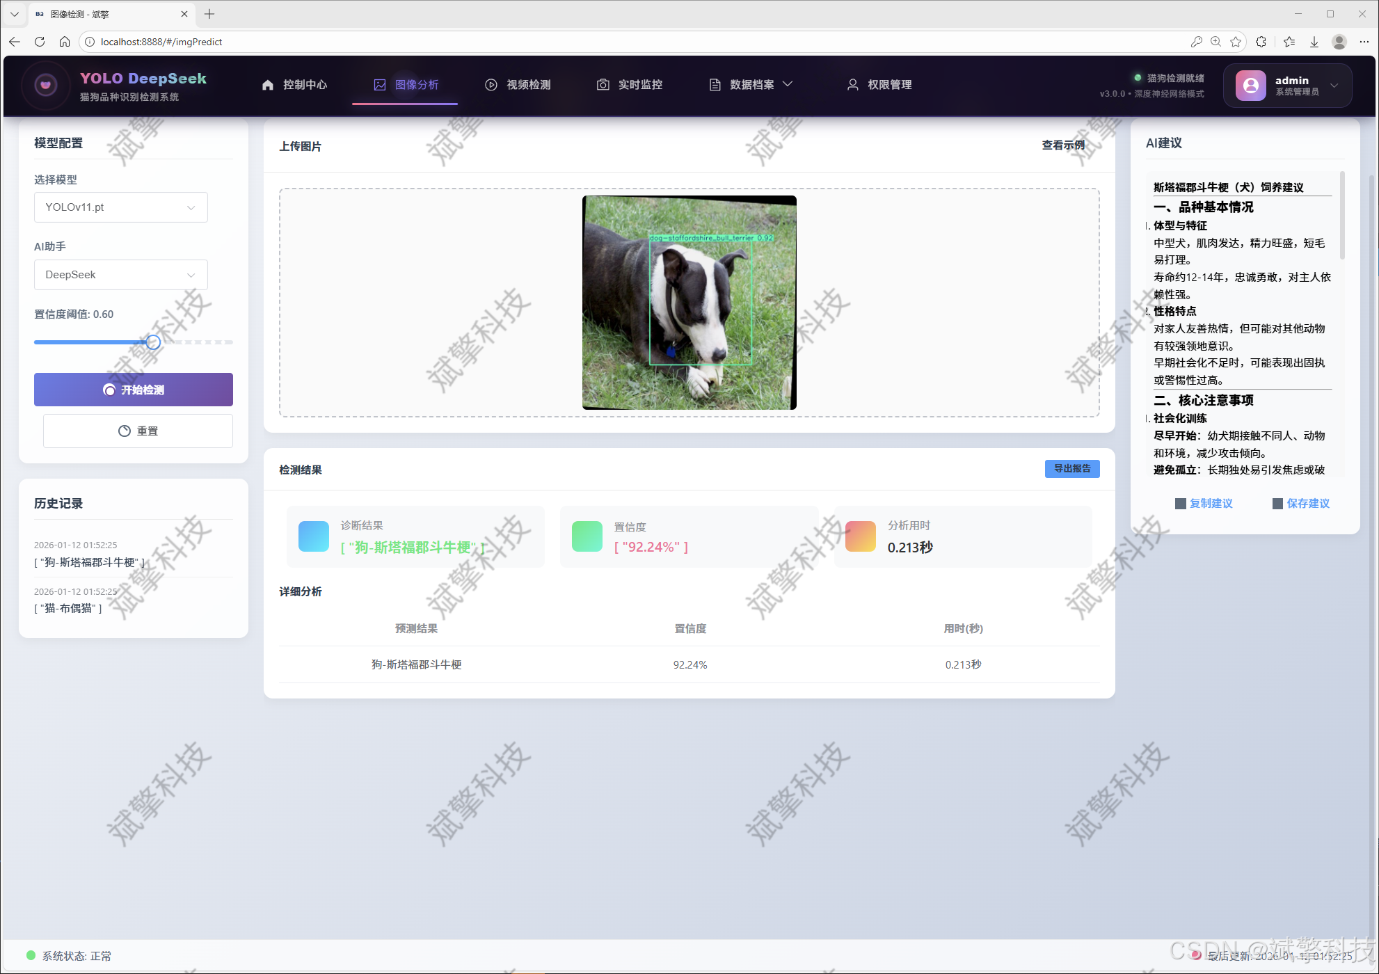This screenshot has width=1379, height=974.
Task: Open the 选择模型 YOLOv11.pt dropdown
Action: 120,207
